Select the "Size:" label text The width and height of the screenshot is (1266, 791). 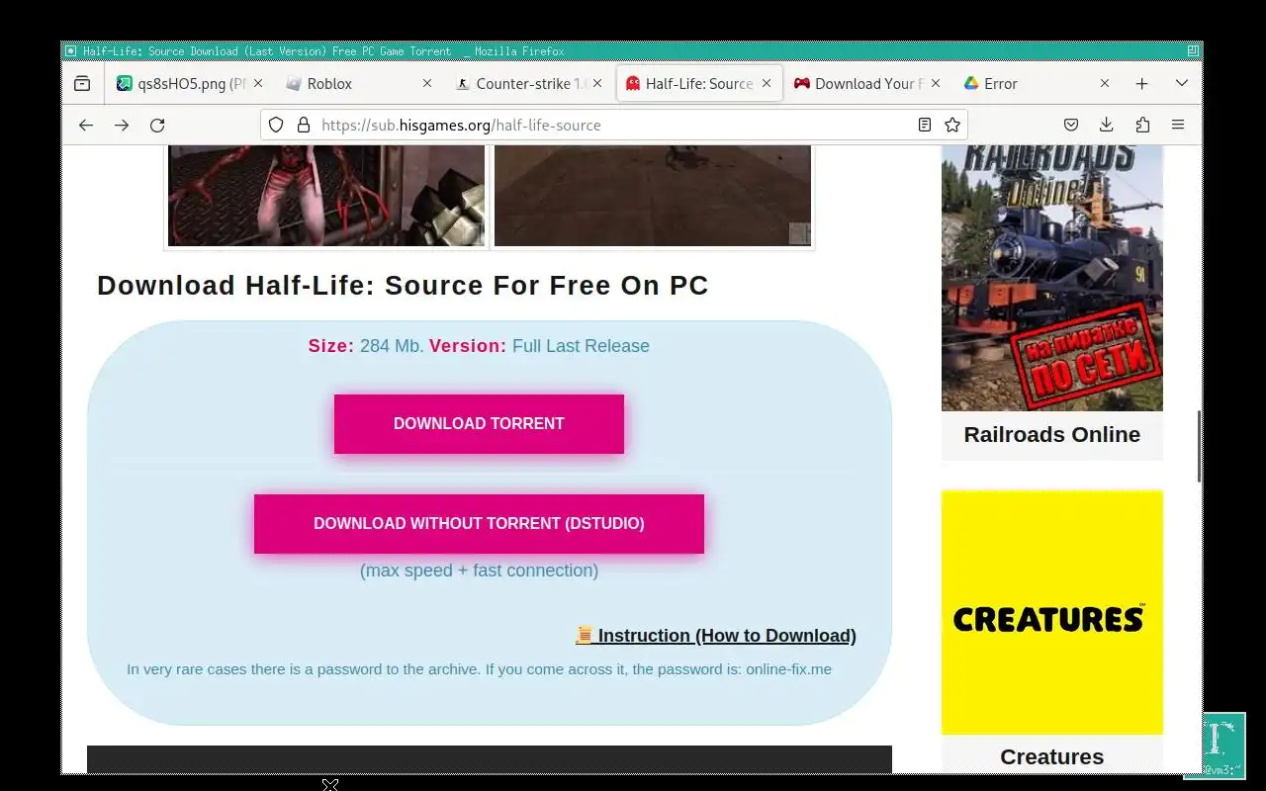pos(330,346)
